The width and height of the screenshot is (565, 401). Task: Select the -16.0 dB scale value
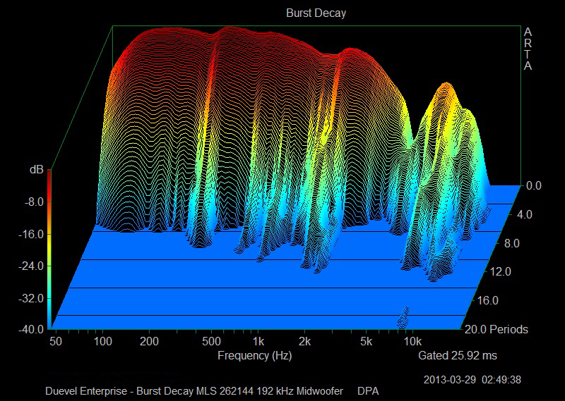[31, 234]
